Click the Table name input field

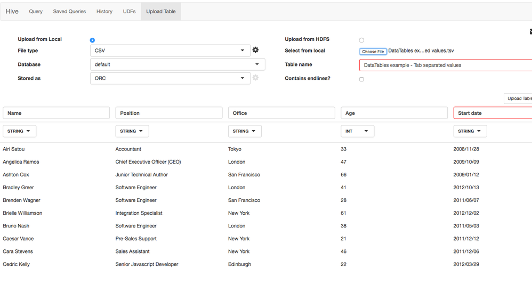pos(446,65)
